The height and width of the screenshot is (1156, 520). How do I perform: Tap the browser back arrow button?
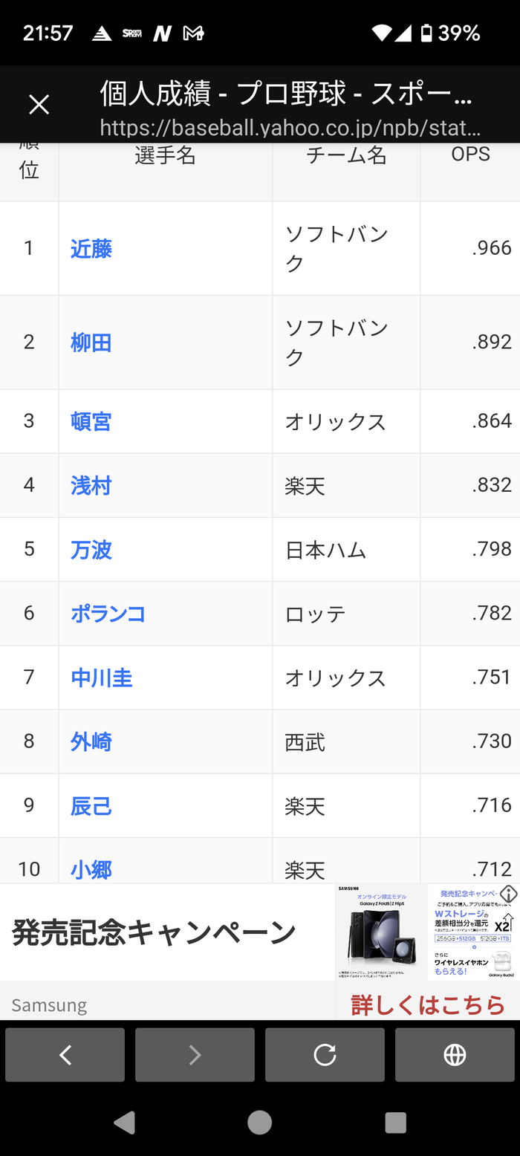(65, 1055)
